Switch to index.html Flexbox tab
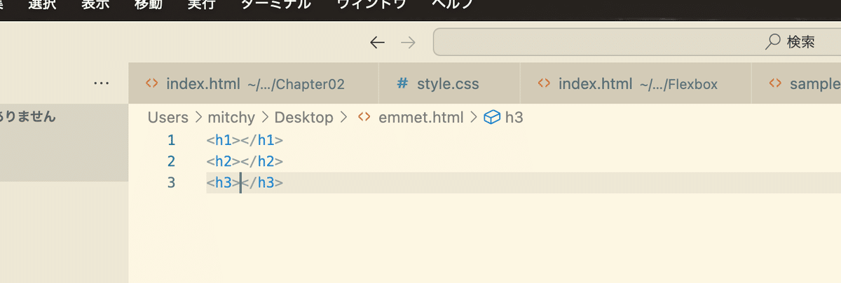This screenshot has height=283, width=841. coord(636,84)
